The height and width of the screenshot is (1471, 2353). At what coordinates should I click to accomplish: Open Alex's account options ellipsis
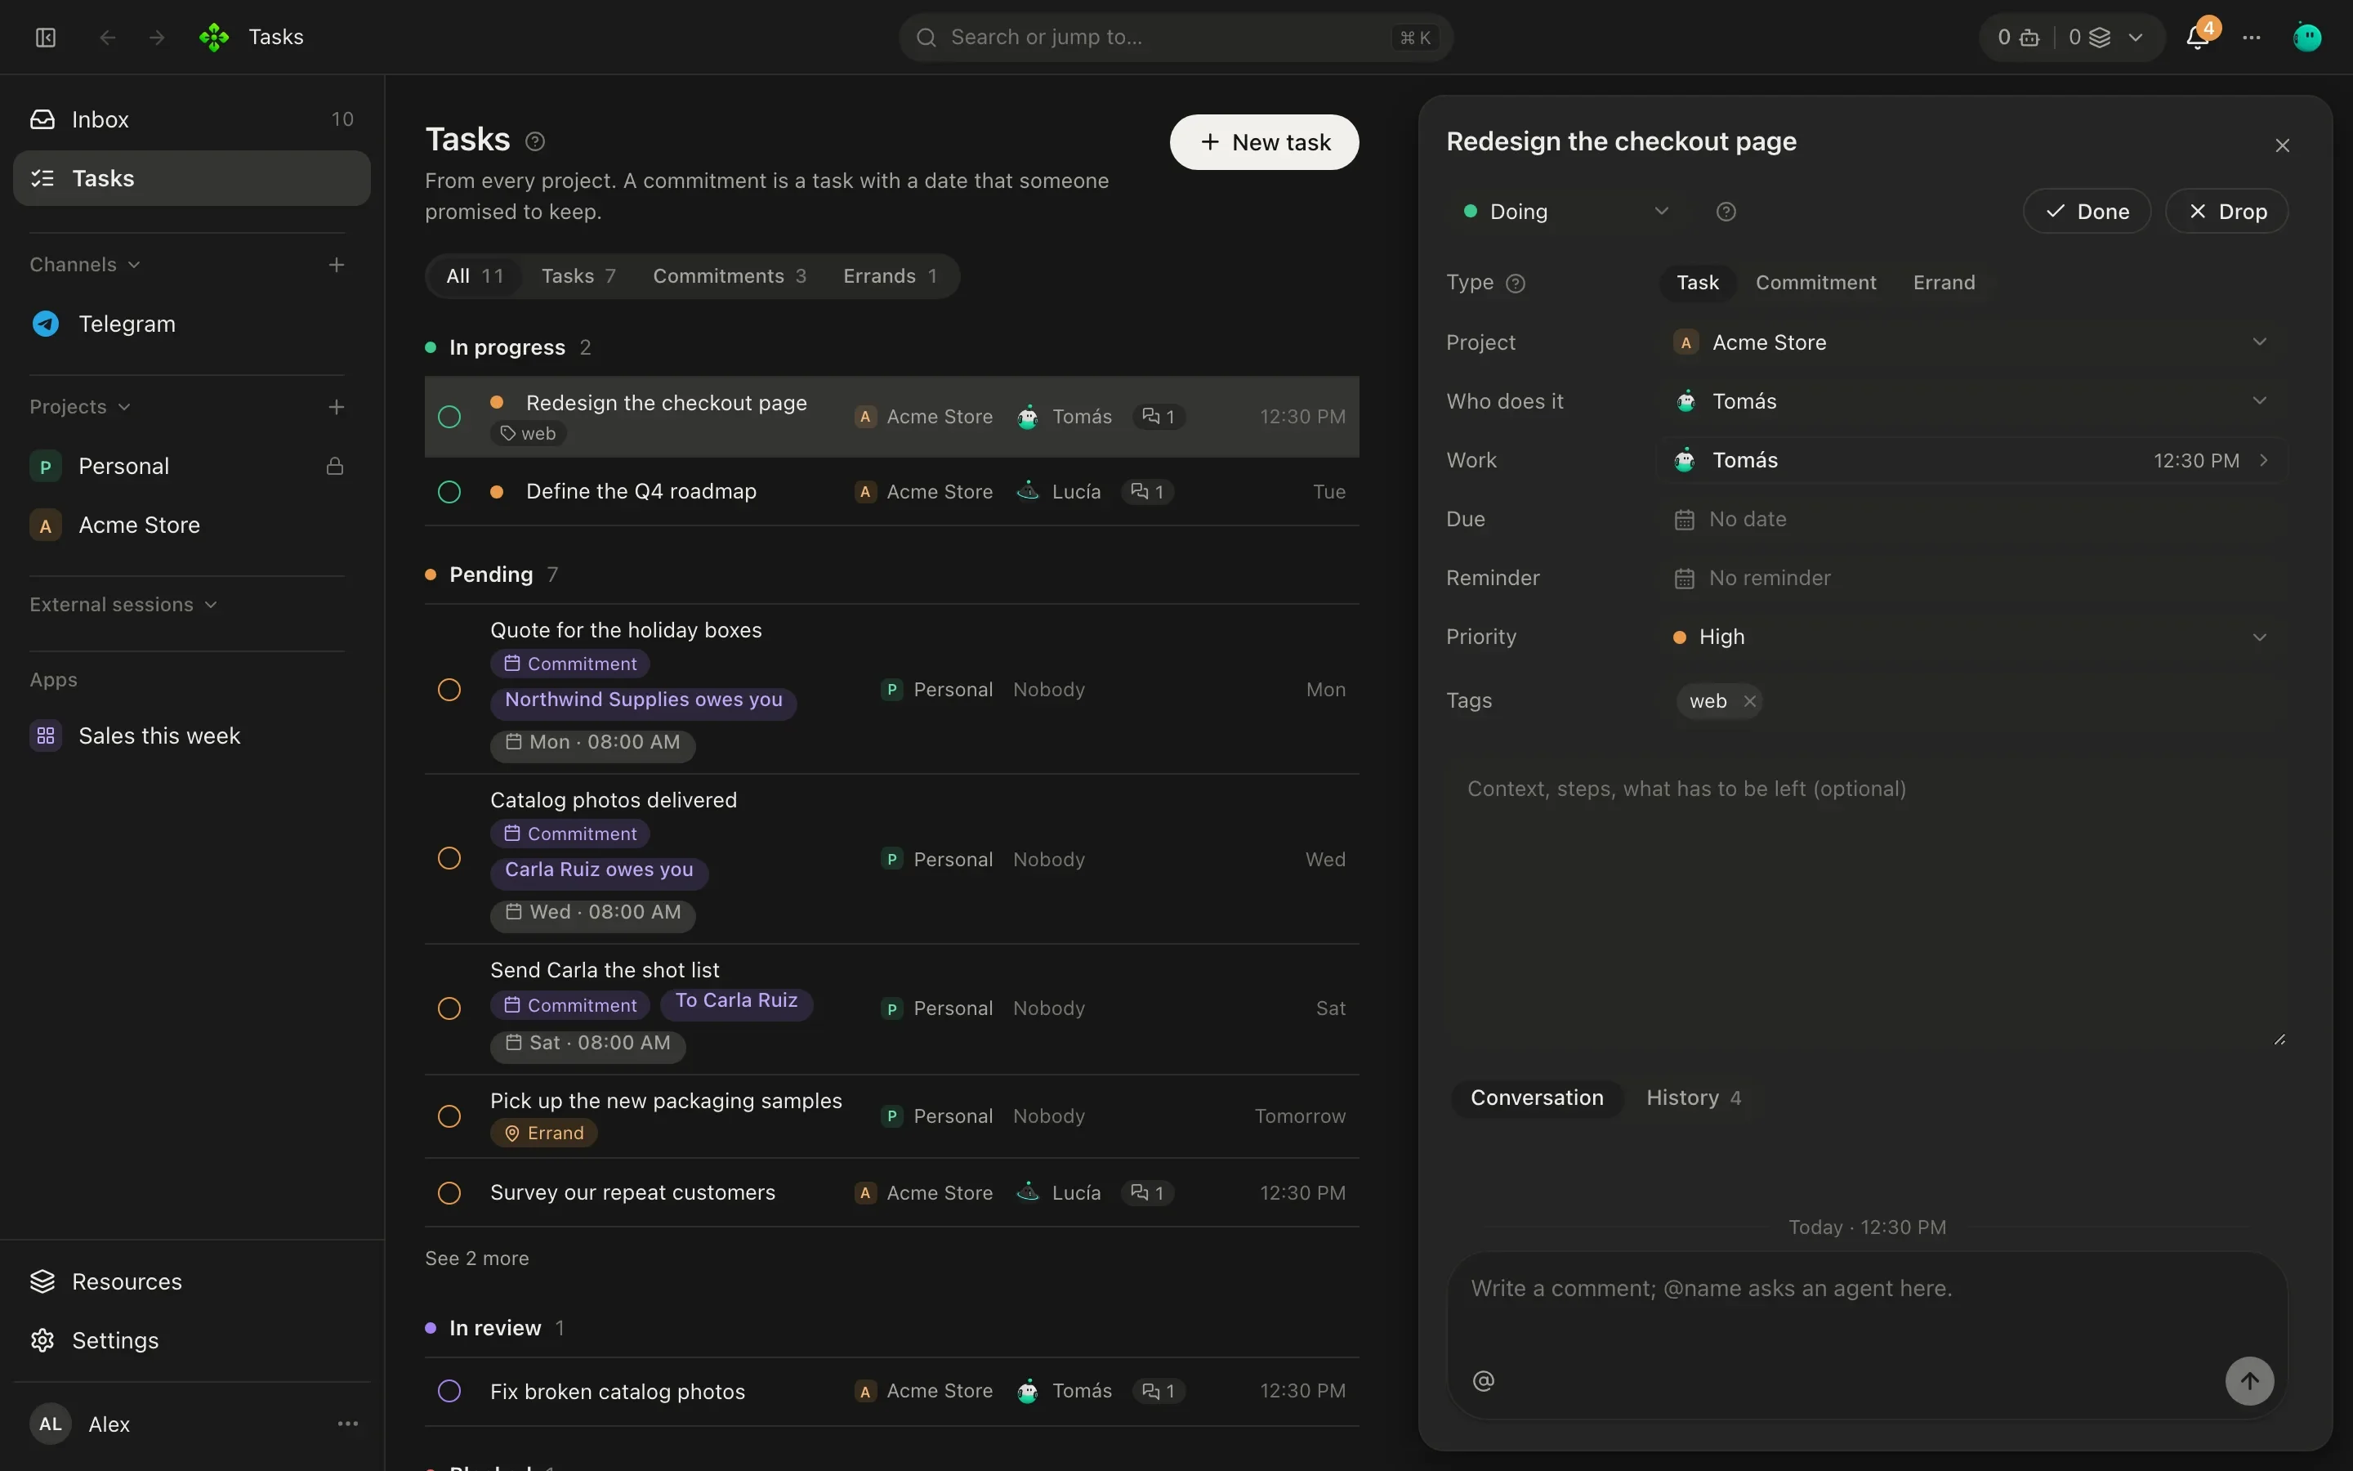[x=347, y=1424]
